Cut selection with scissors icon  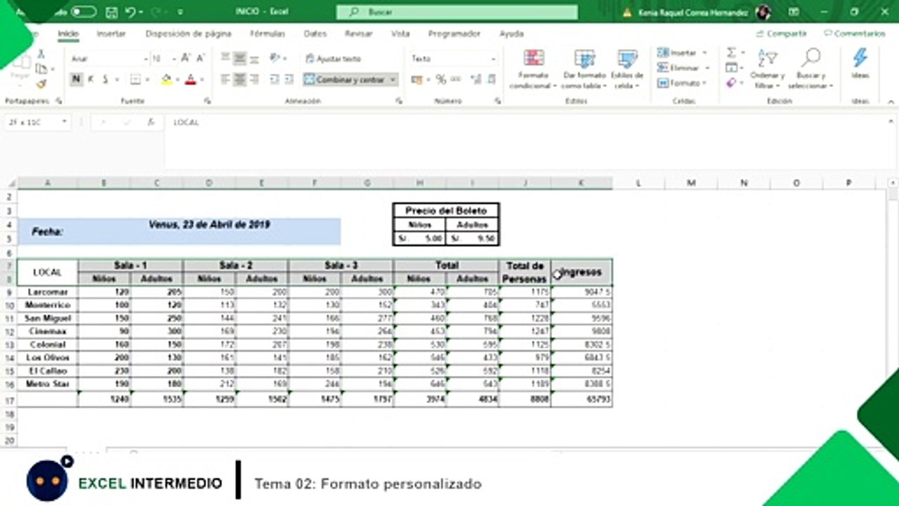(x=41, y=54)
